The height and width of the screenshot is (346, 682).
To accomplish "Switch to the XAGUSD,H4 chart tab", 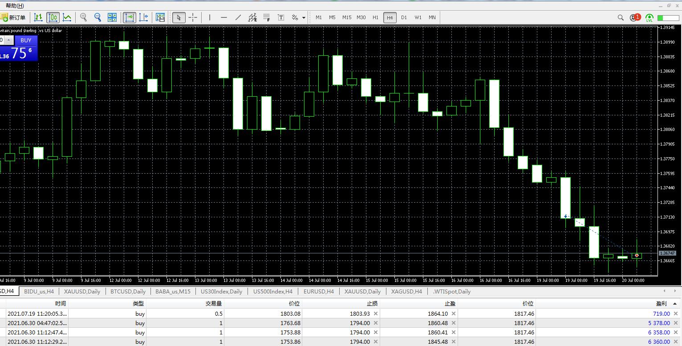I will [x=406, y=292].
